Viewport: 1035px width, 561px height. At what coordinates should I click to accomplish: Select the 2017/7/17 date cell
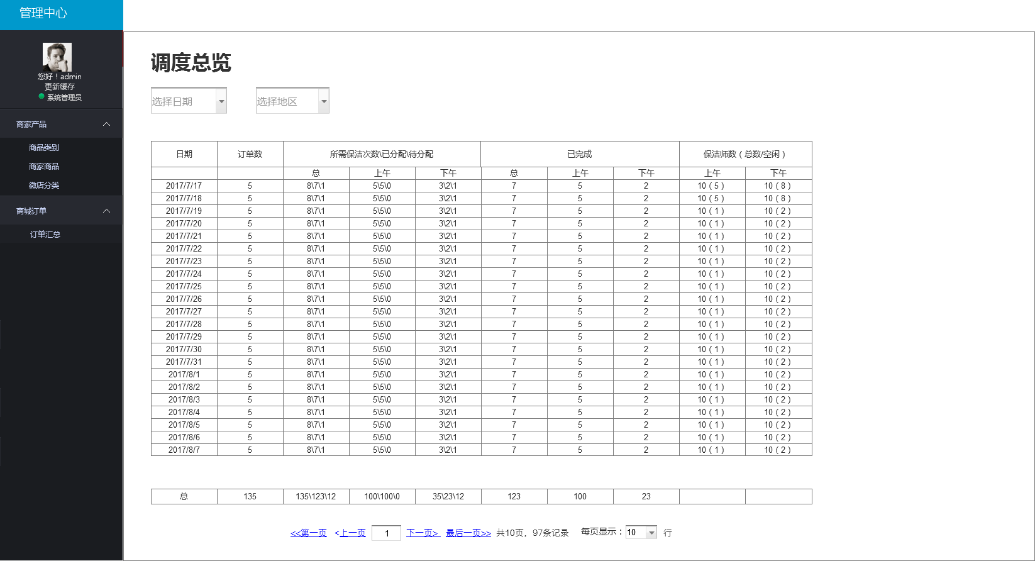click(x=184, y=186)
